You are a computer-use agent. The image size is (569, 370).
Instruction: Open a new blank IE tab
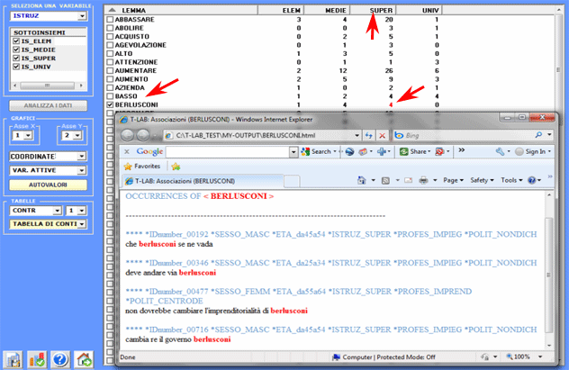(x=292, y=181)
